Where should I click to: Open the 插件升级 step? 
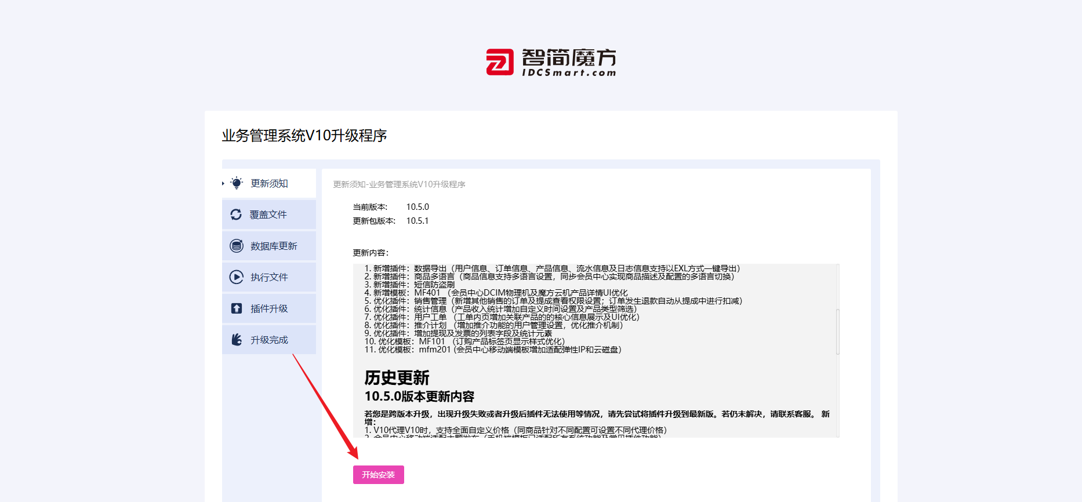269,308
